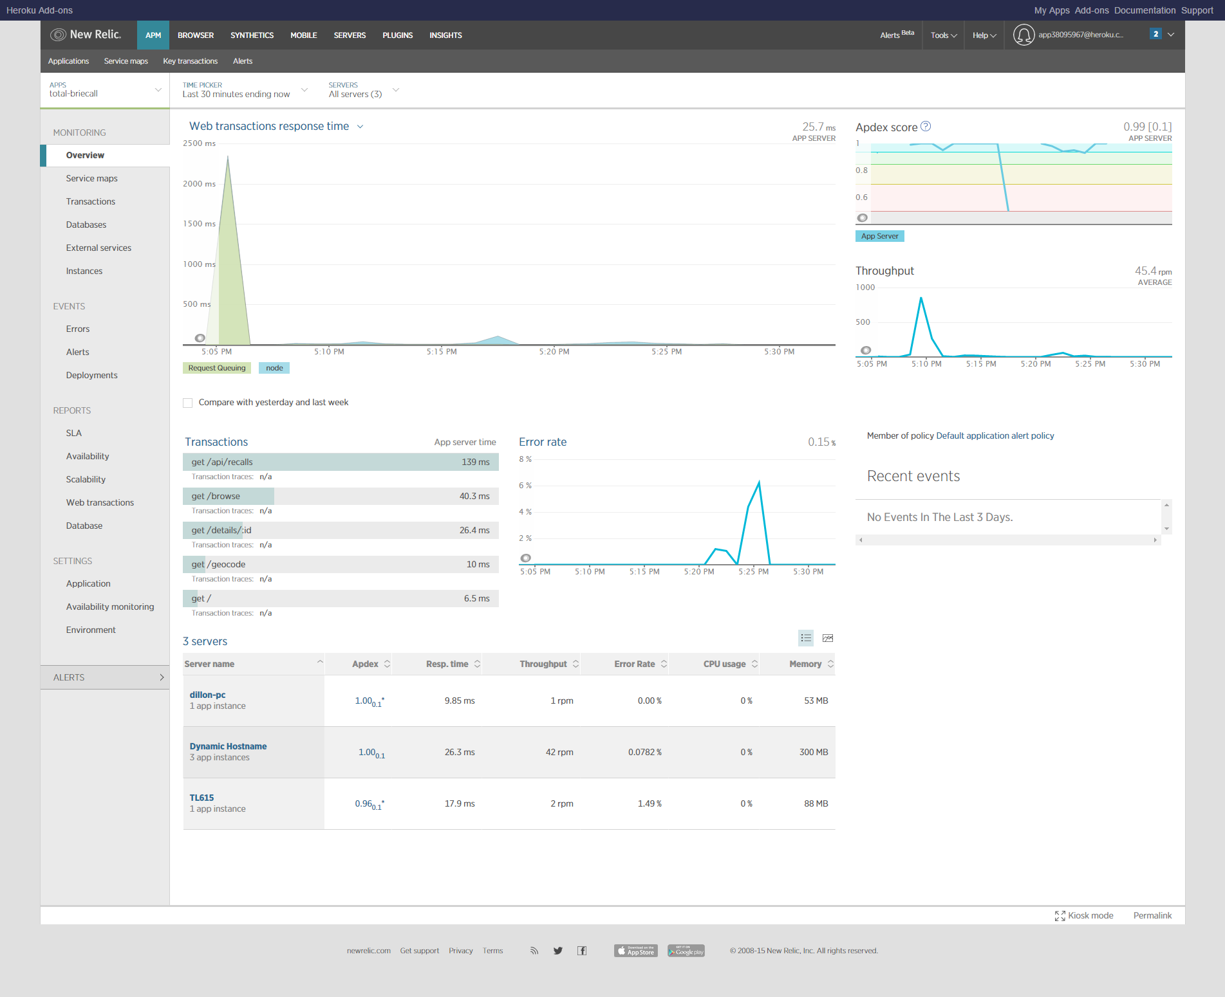
Task: Enable Compare with yesterday and last week
Action: 188,403
